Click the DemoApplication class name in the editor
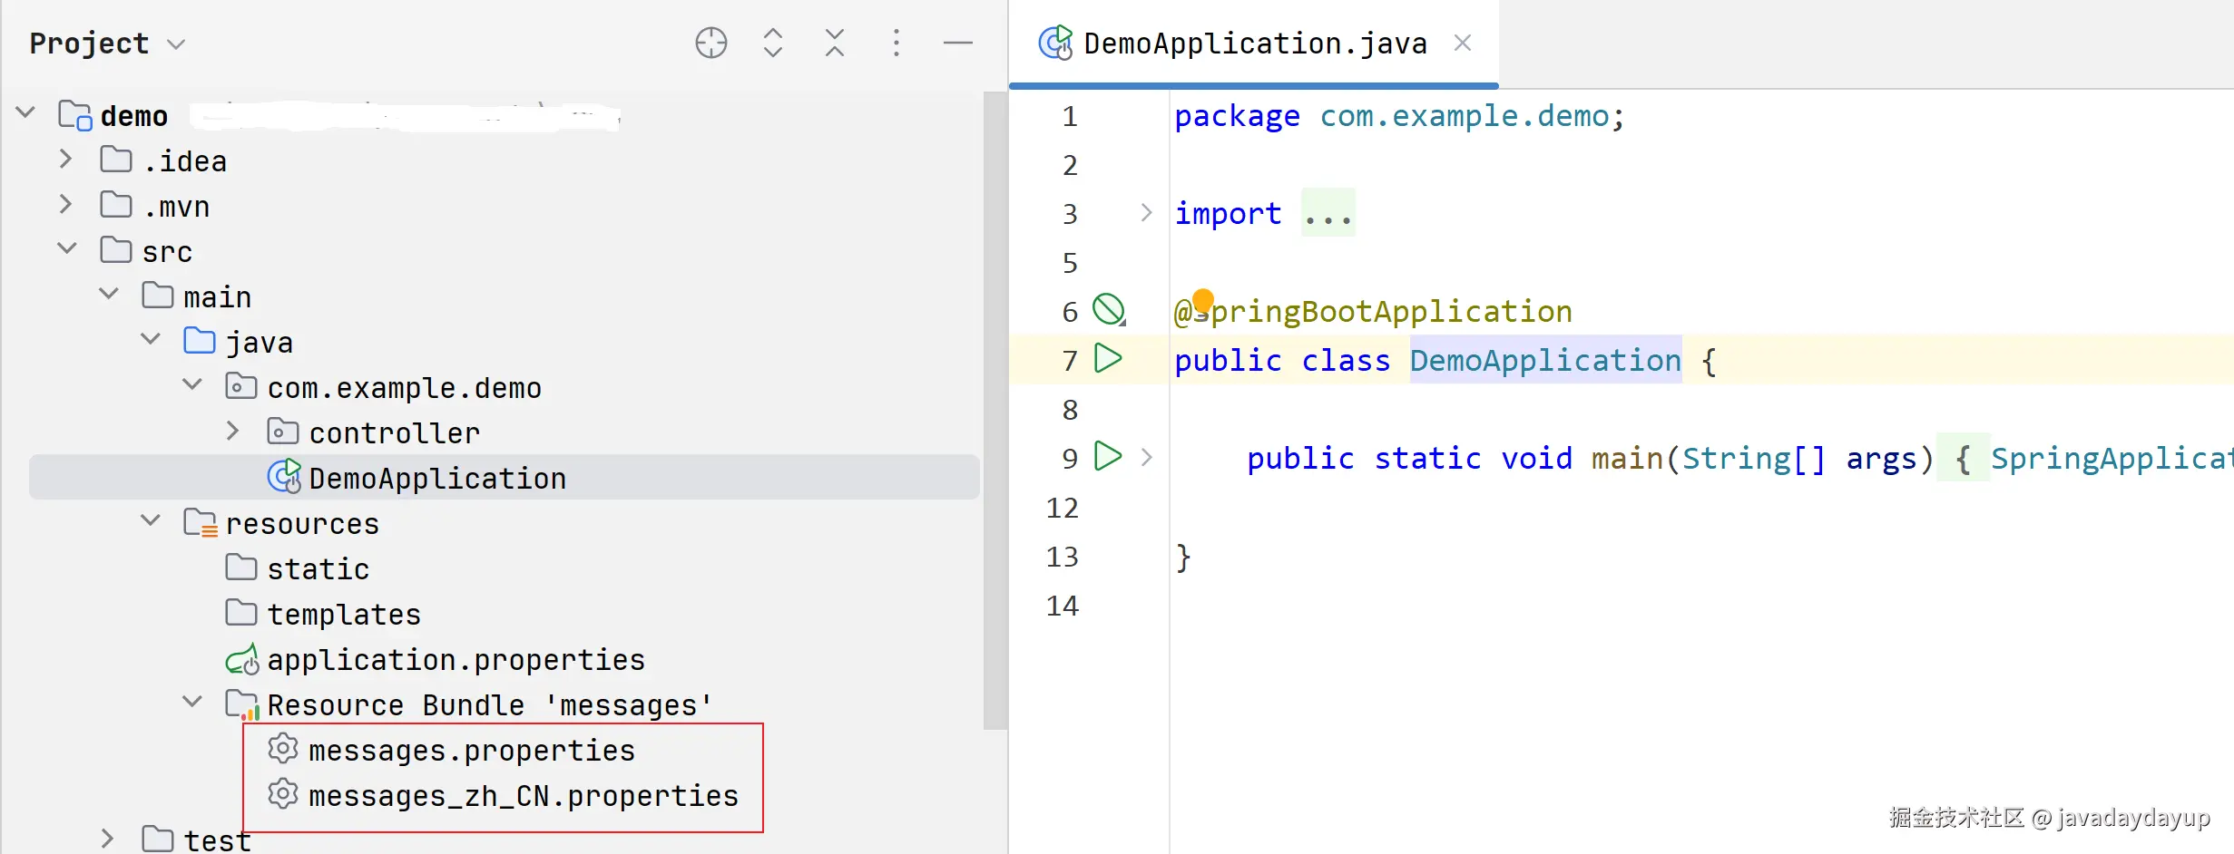2234x854 pixels. (x=1545, y=360)
